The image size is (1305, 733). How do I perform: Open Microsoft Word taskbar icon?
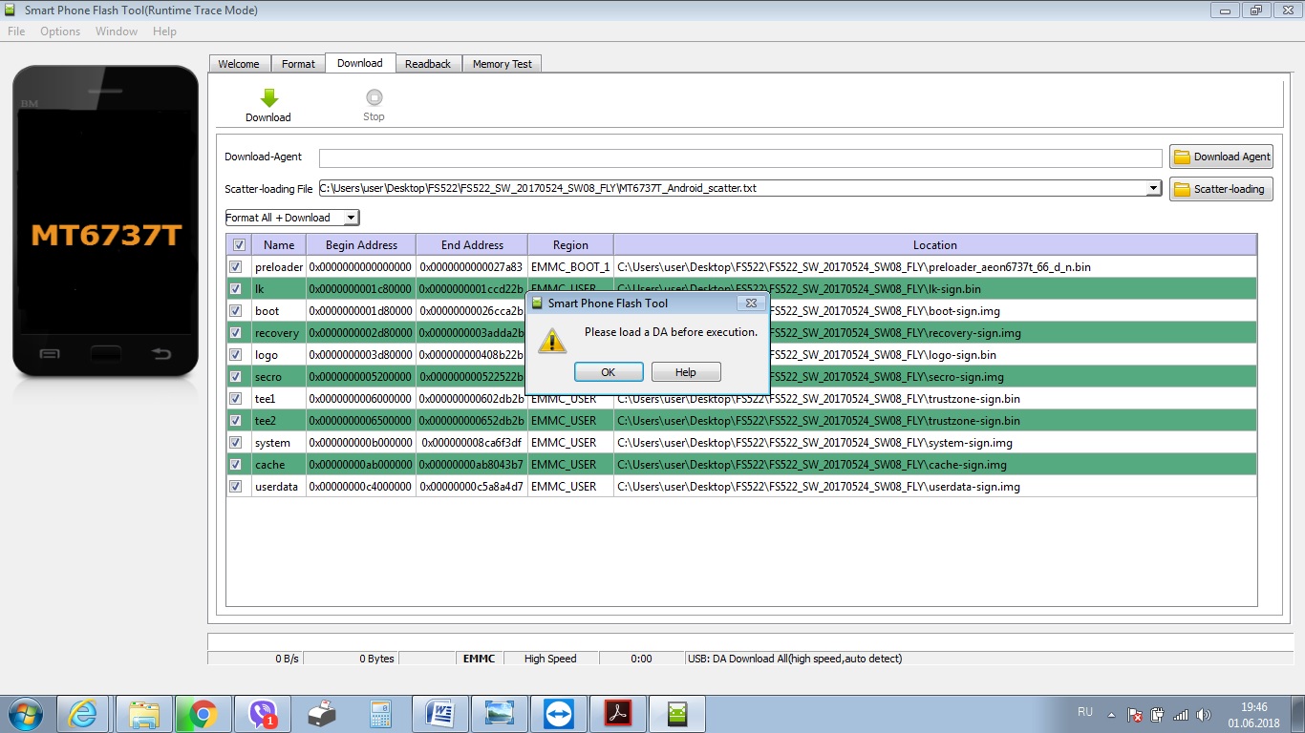tap(439, 713)
